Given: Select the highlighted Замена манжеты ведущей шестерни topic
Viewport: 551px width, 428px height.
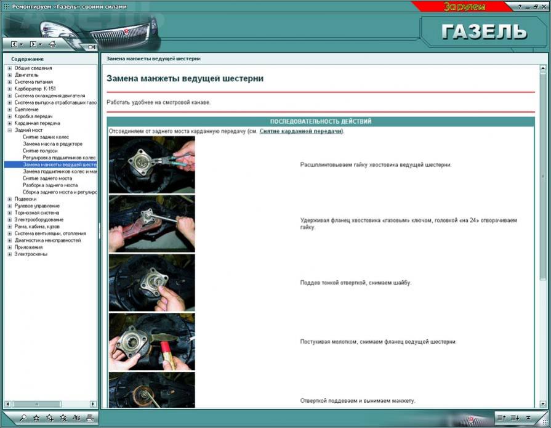Looking at the screenshot, I should pos(50,164).
